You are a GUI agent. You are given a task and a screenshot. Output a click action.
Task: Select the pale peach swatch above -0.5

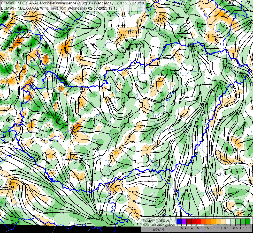click(223, 221)
